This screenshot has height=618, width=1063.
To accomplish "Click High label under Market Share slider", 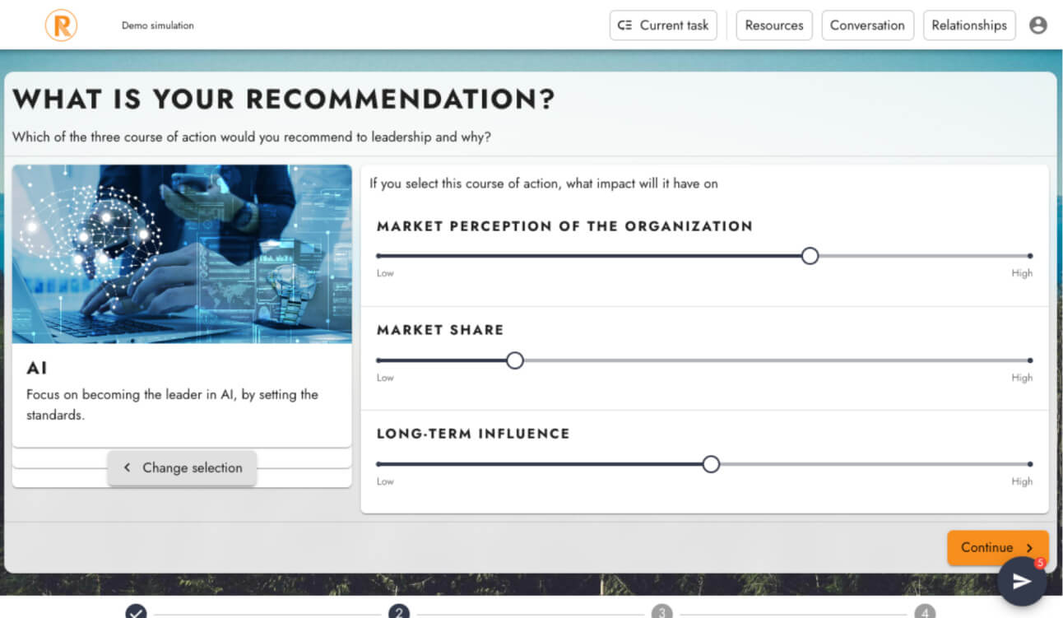I will pos(1022,378).
